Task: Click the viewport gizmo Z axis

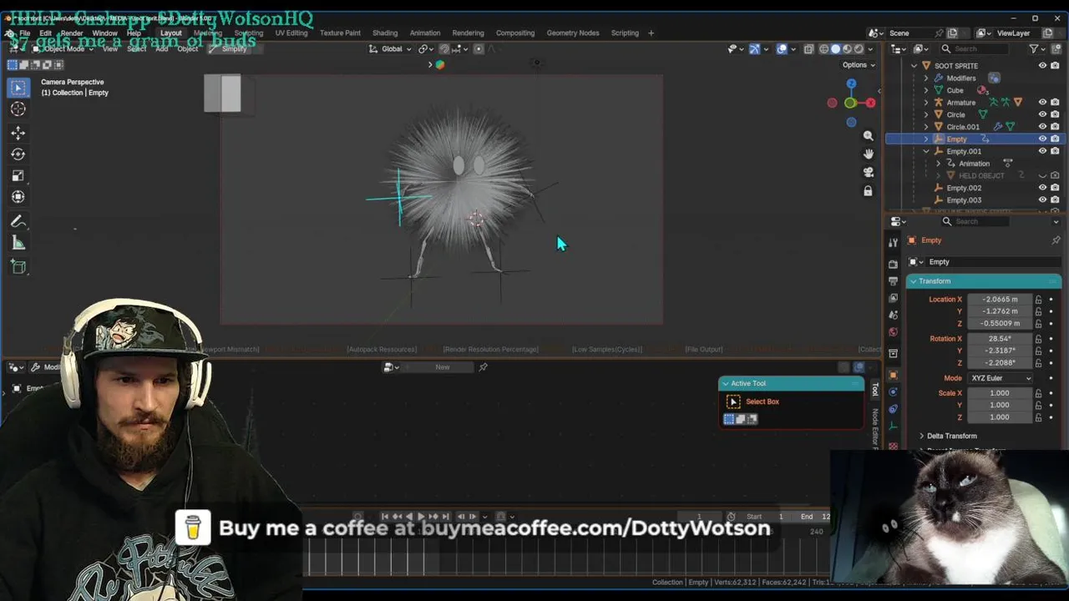Action: pyautogui.click(x=851, y=83)
